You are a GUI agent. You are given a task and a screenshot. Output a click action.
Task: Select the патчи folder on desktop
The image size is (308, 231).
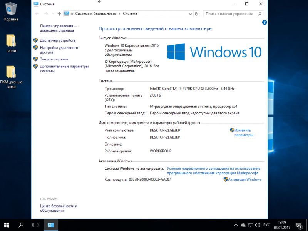pos(11,43)
